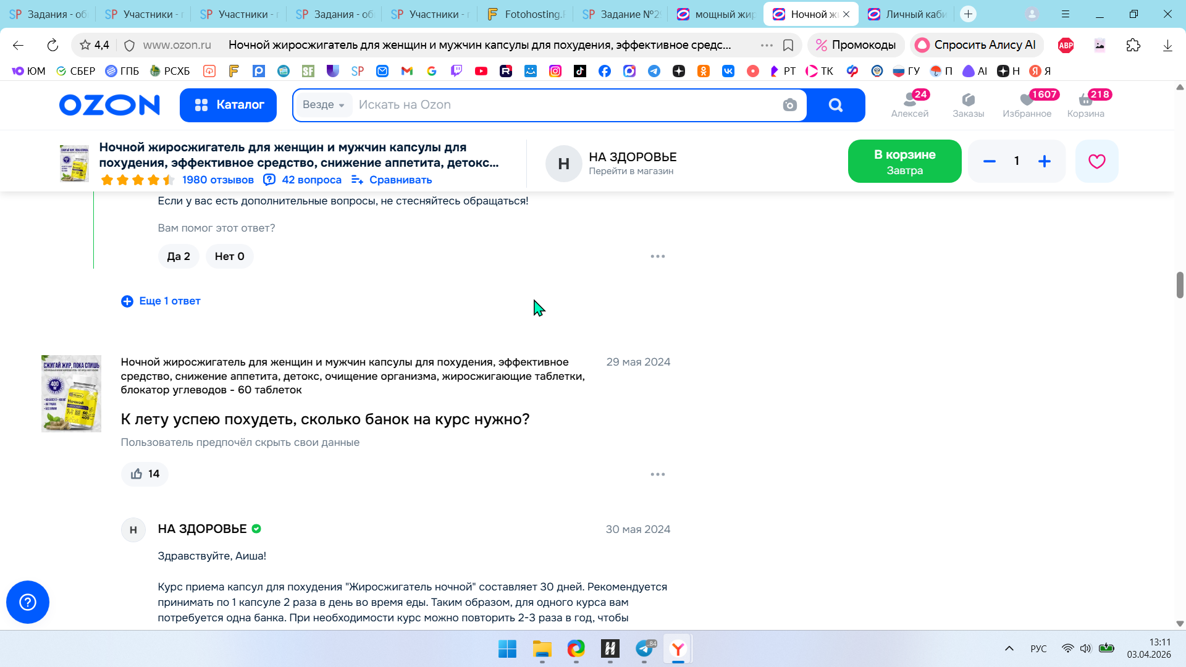Image resolution: width=1186 pixels, height=667 pixels.
Task: Open the Везде search scope dropdown
Action: pos(323,105)
